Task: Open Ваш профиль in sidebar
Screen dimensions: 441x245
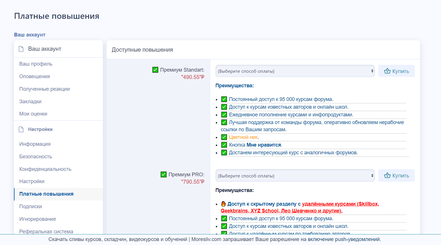Action: pos(58,64)
